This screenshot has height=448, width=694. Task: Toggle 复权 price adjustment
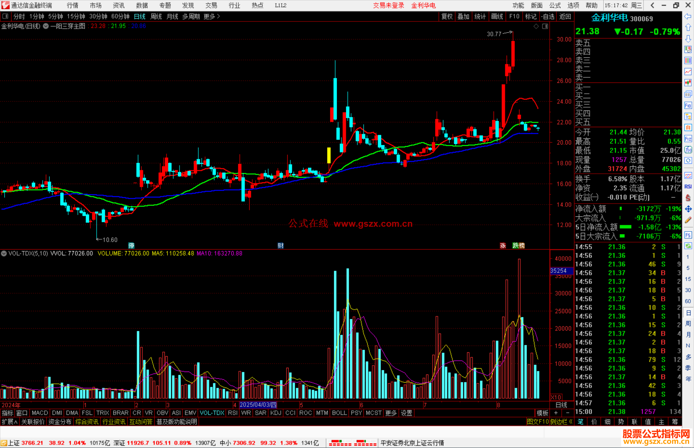(447, 16)
